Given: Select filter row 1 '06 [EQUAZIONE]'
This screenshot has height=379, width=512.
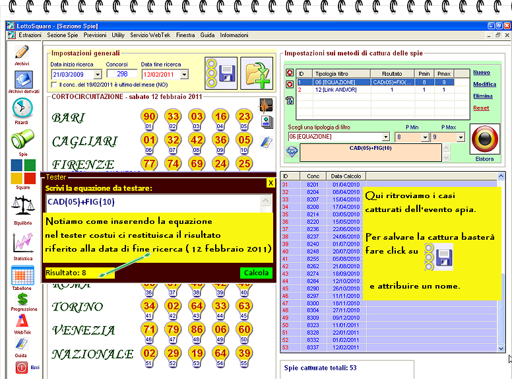Looking at the screenshot, I should [x=375, y=83].
